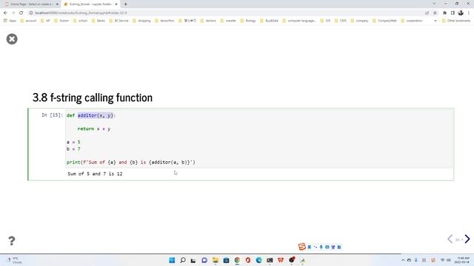Viewport: 474px width, 266px height.
Task: Expand the bookmarks bar overflow arrow
Action: pos(435,21)
